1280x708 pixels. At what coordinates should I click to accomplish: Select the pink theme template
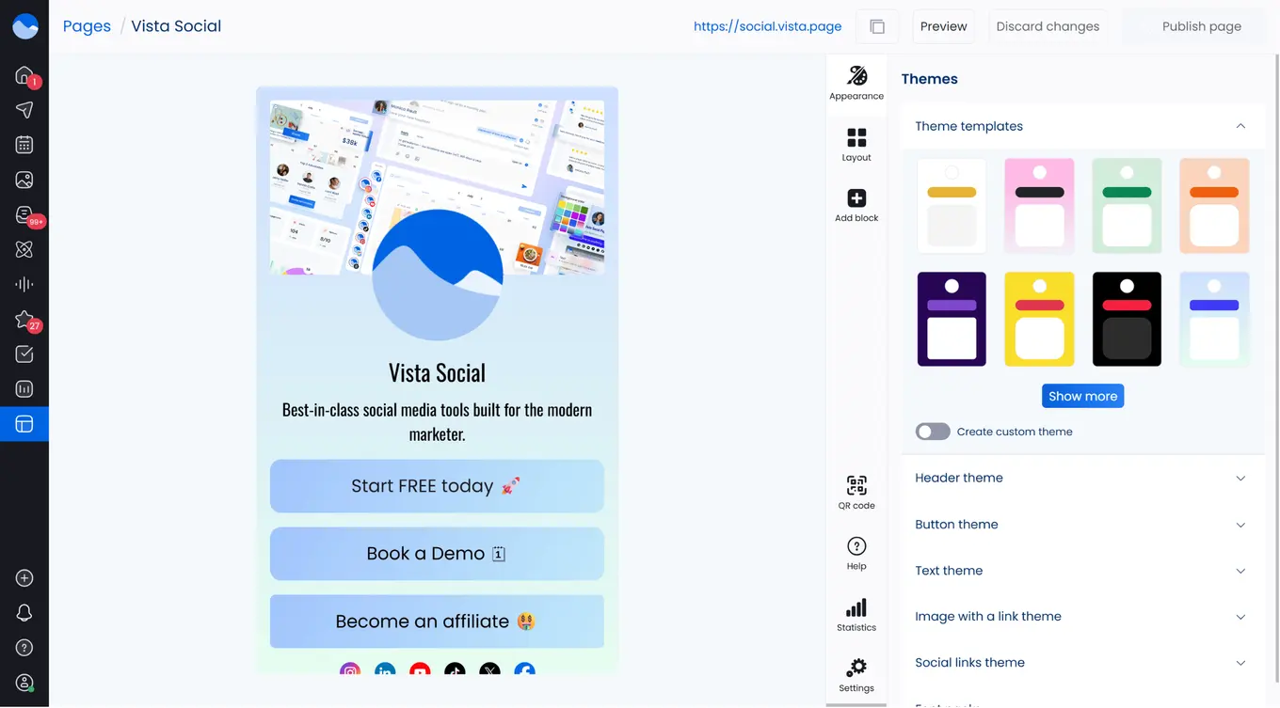[x=1039, y=206]
